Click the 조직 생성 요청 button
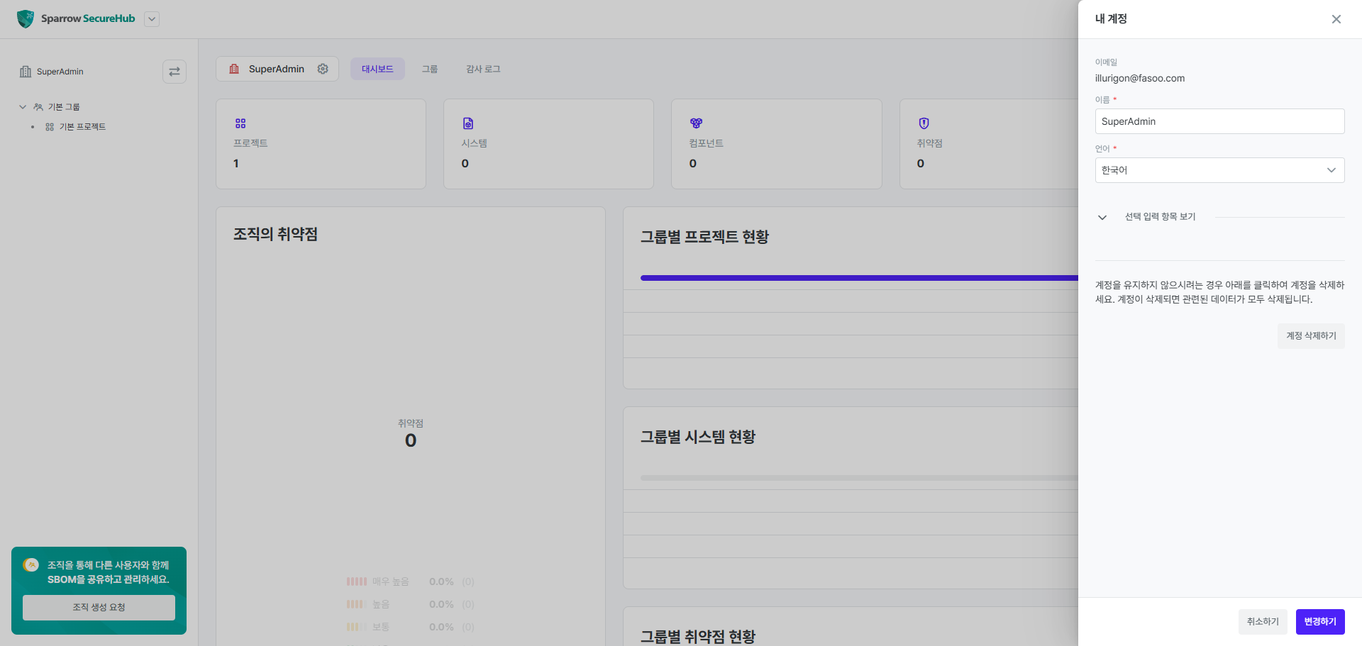The width and height of the screenshot is (1362, 646). pos(99,608)
